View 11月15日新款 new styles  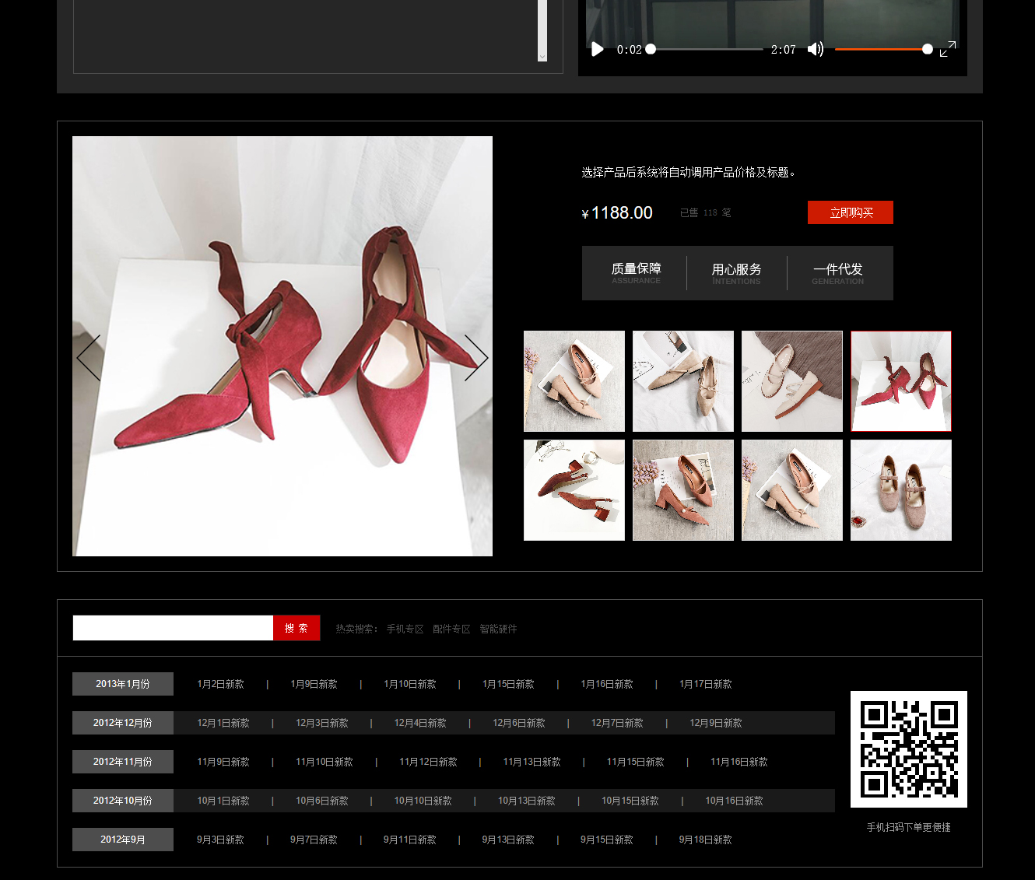(x=636, y=762)
